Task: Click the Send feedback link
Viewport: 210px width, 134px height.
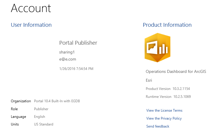Action: (158, 126)
